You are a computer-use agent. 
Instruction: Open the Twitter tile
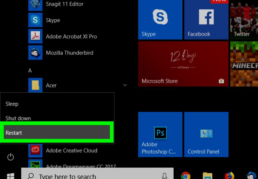[x=244, y=20]
